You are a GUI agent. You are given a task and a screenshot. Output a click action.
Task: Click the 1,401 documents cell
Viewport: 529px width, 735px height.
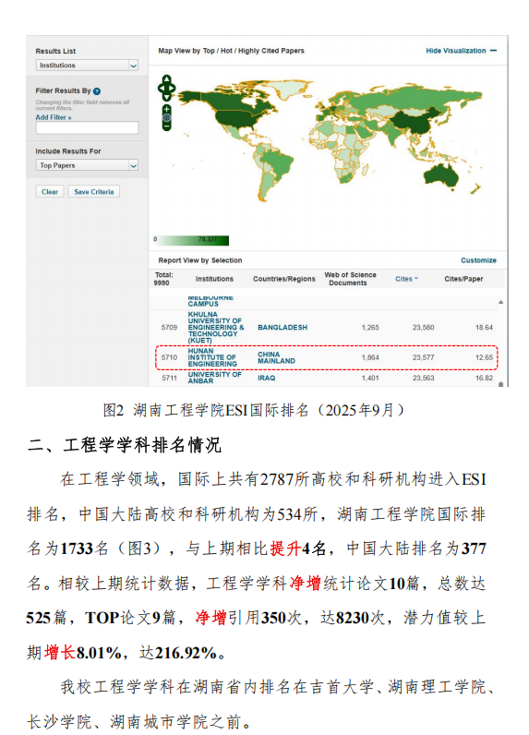pos(370,378)
